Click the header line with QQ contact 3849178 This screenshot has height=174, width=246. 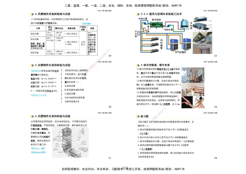point(123,6)
